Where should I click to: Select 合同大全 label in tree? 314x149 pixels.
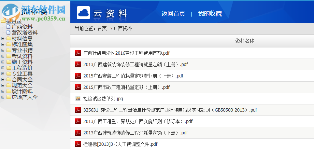pos(22,80)
